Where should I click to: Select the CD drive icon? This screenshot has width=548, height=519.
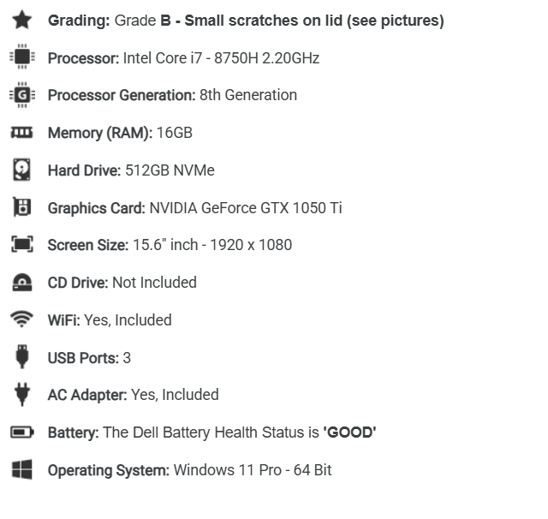22,282
